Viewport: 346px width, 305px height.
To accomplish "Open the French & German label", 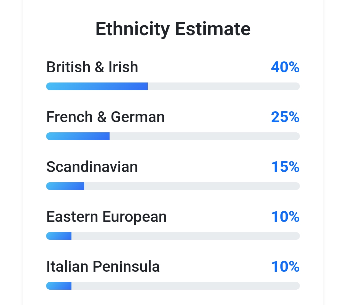I will coord(105,117).
